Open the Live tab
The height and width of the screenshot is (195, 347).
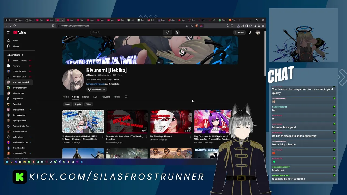[95, 97]
